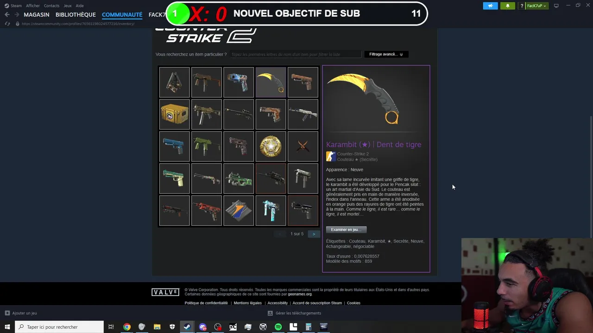Image resolution: width=593 pixels, height=333 pixels.
Task: Select the Season blue-orange badge thumbnail
Action: [239, 210]
